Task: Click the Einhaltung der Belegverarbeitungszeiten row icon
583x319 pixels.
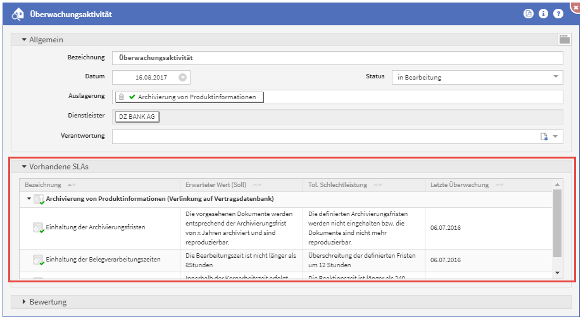Action: (x=39, y=260)
